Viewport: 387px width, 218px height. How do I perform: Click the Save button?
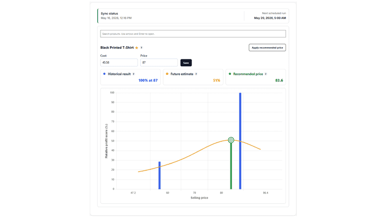[186, 63]
